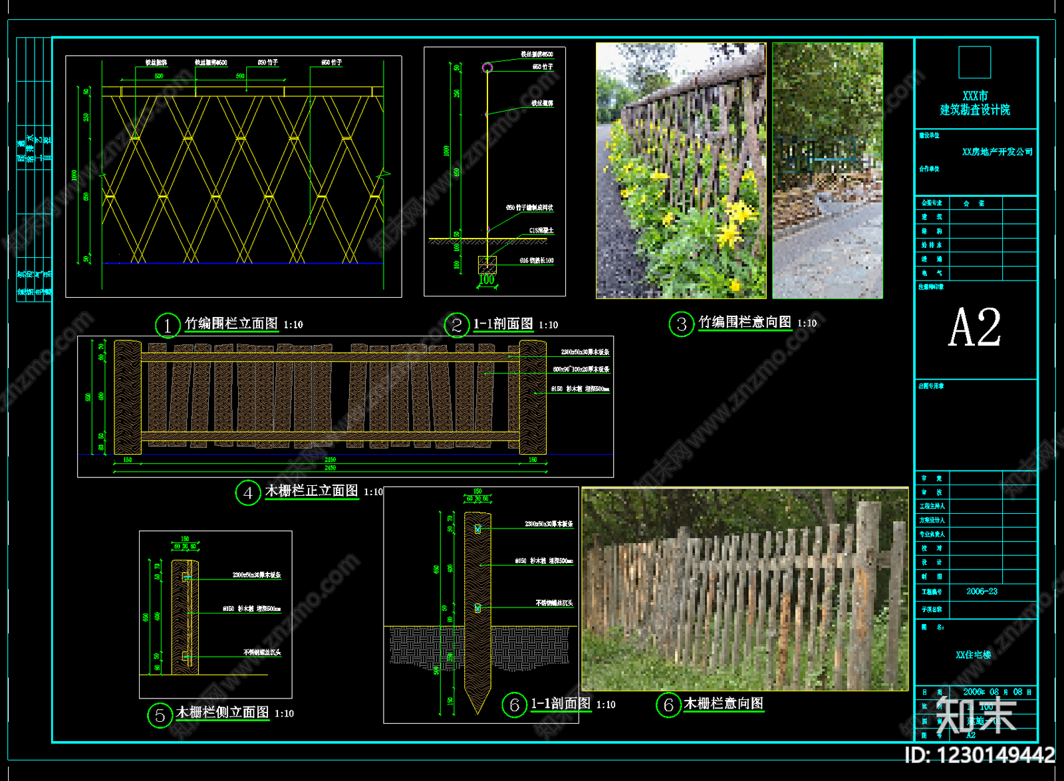Click the 建设单位 label
1064x781 pixels.
[x=929, y=136]
